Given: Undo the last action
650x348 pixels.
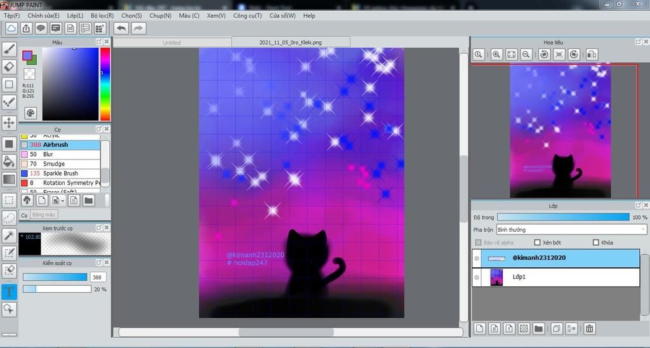Looking at the screenshot, I should (x=121, y=28).
